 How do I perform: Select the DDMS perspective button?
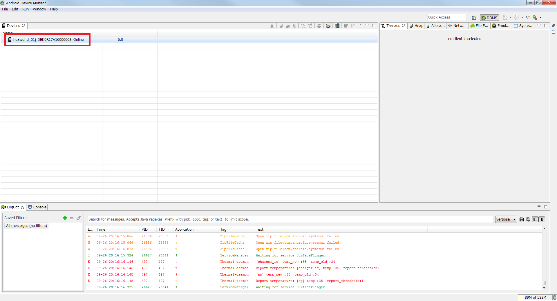click(489, 18)
